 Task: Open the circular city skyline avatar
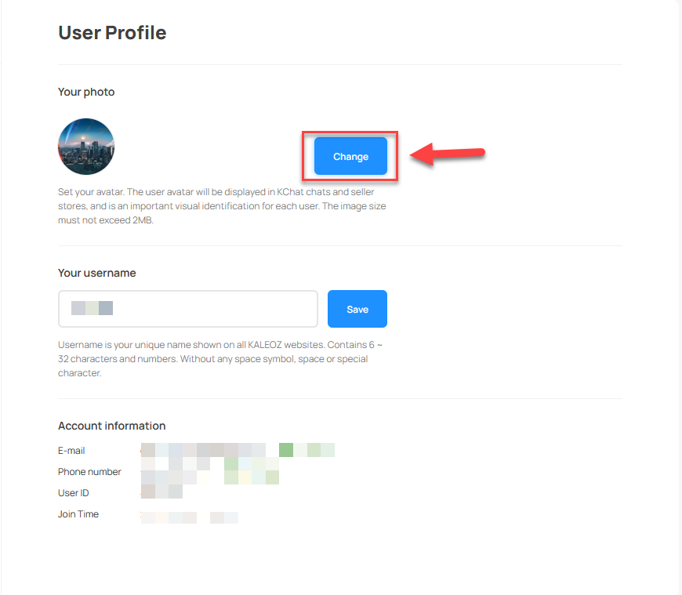point(86,147)
